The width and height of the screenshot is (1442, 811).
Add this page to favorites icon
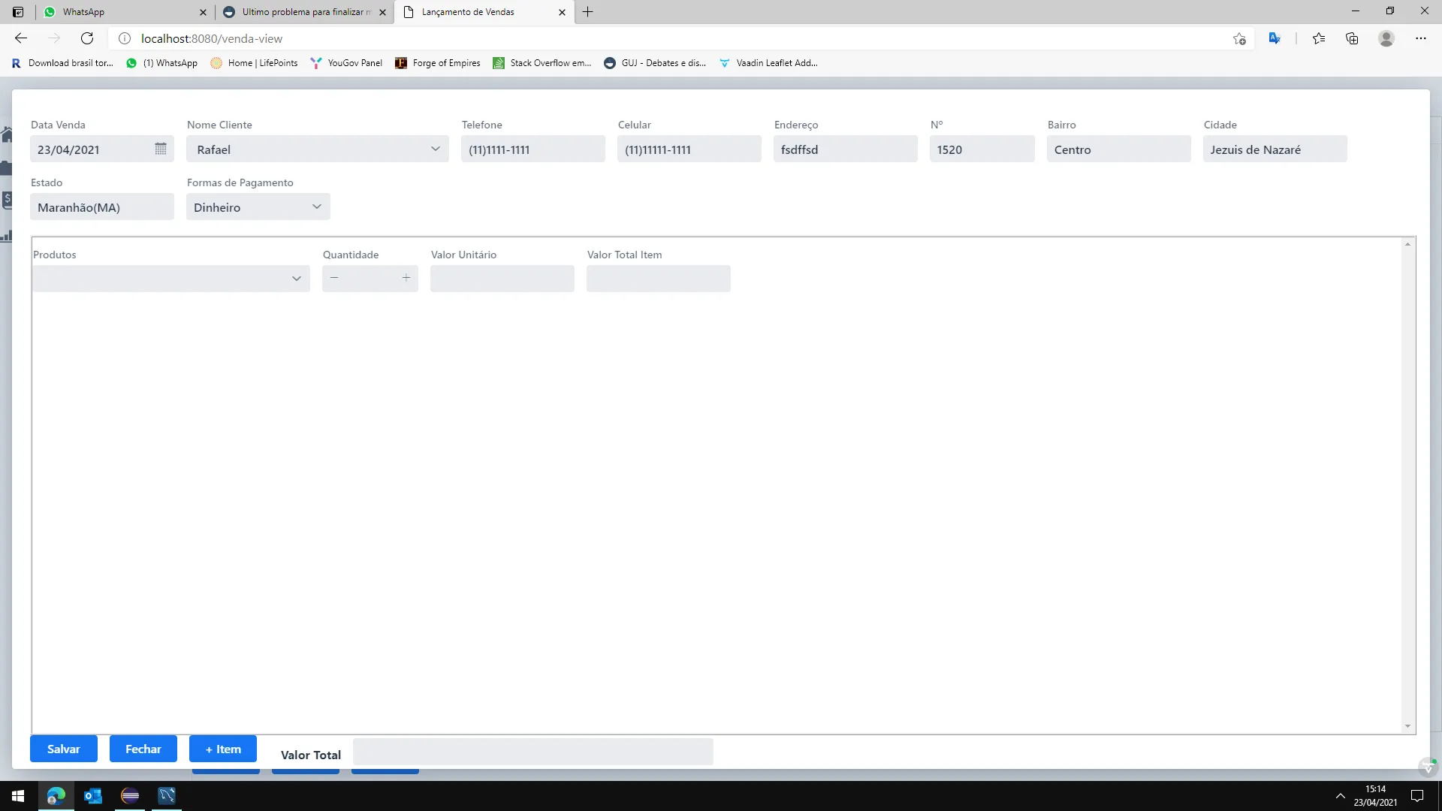coord(1239,38)
